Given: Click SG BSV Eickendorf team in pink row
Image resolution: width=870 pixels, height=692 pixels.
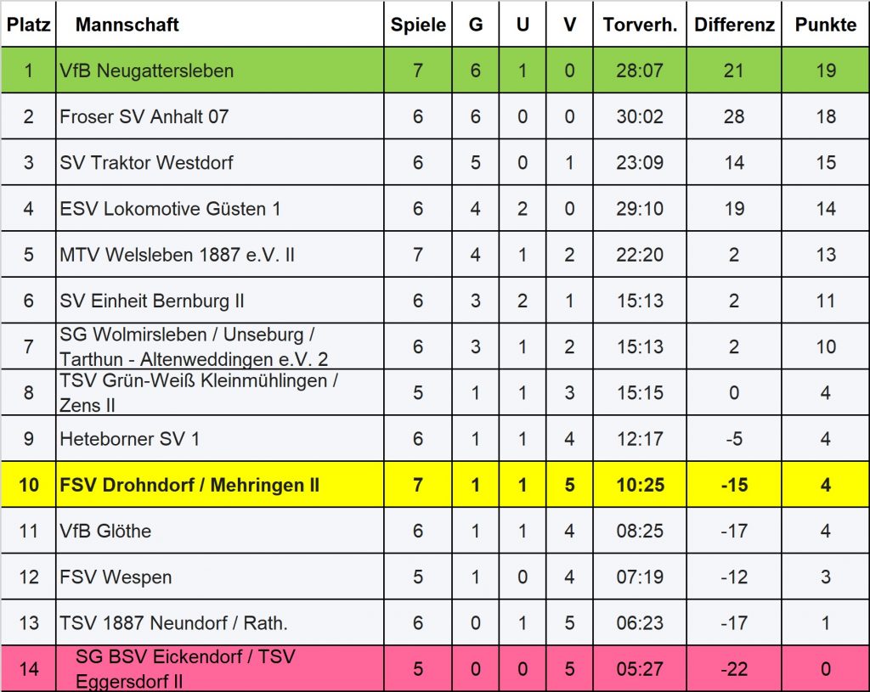Looking at the screenshot, I should click(x=185, y=668).
